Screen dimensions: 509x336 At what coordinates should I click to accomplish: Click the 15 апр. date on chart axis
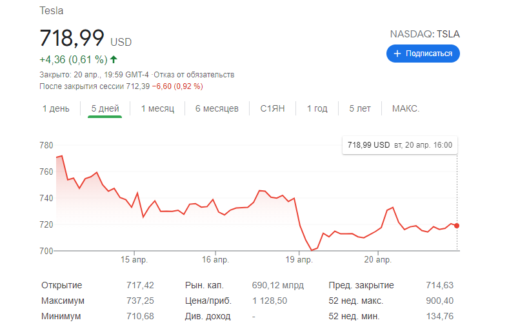pos(134,261)
